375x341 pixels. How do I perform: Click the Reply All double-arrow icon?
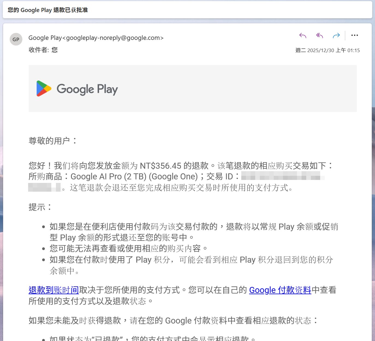[x=320, y=35]
